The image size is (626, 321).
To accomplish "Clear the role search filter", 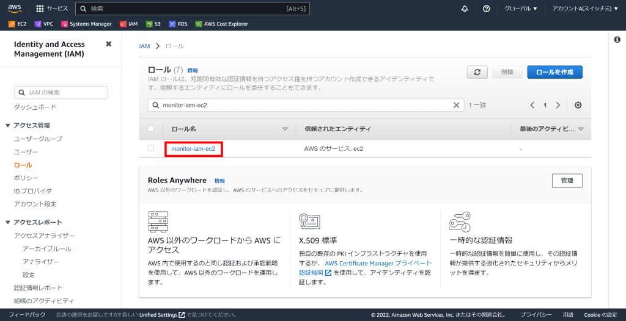I will click(456, 106).
